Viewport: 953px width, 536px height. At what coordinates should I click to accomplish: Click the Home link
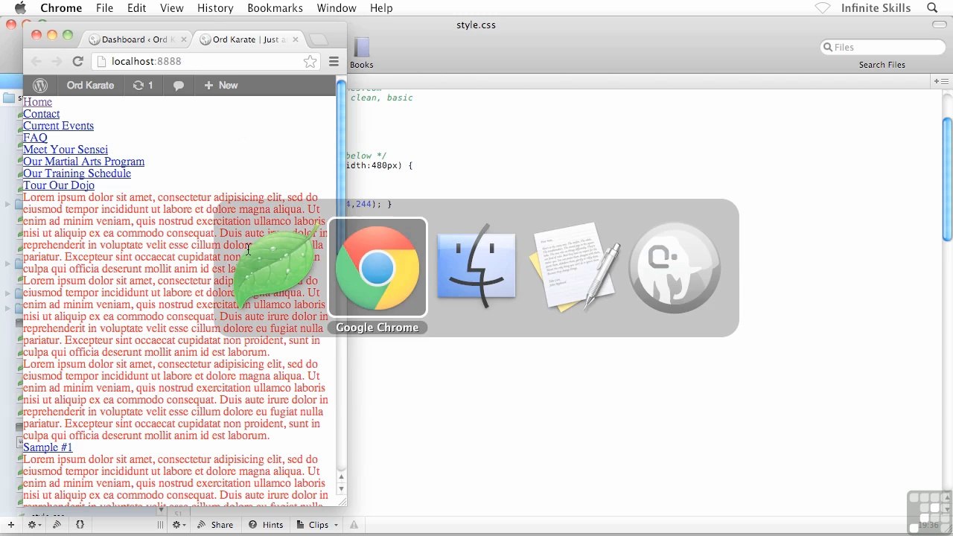coord(37,102)
